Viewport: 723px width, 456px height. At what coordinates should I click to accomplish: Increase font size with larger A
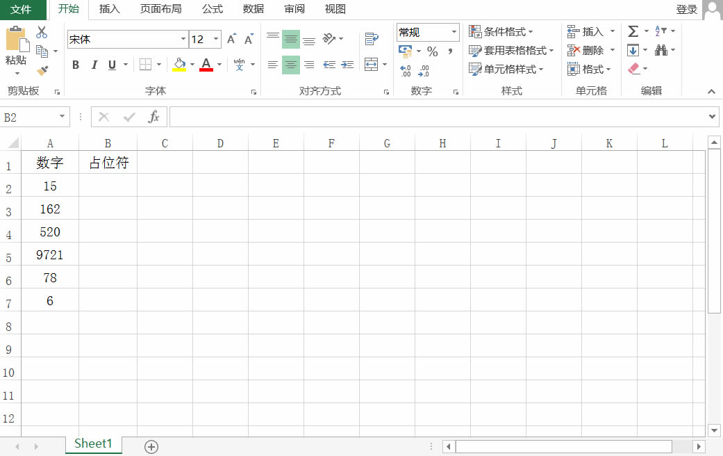coord(232,39)
